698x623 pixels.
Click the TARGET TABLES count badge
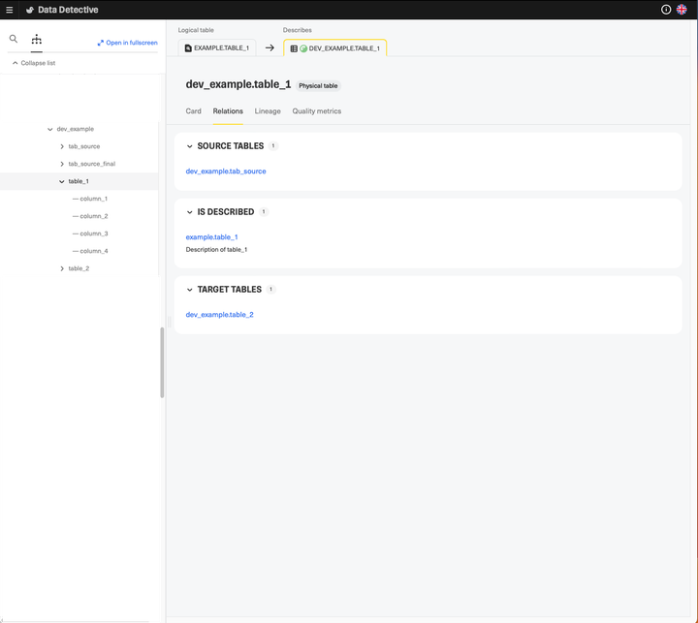coord(270,290)
